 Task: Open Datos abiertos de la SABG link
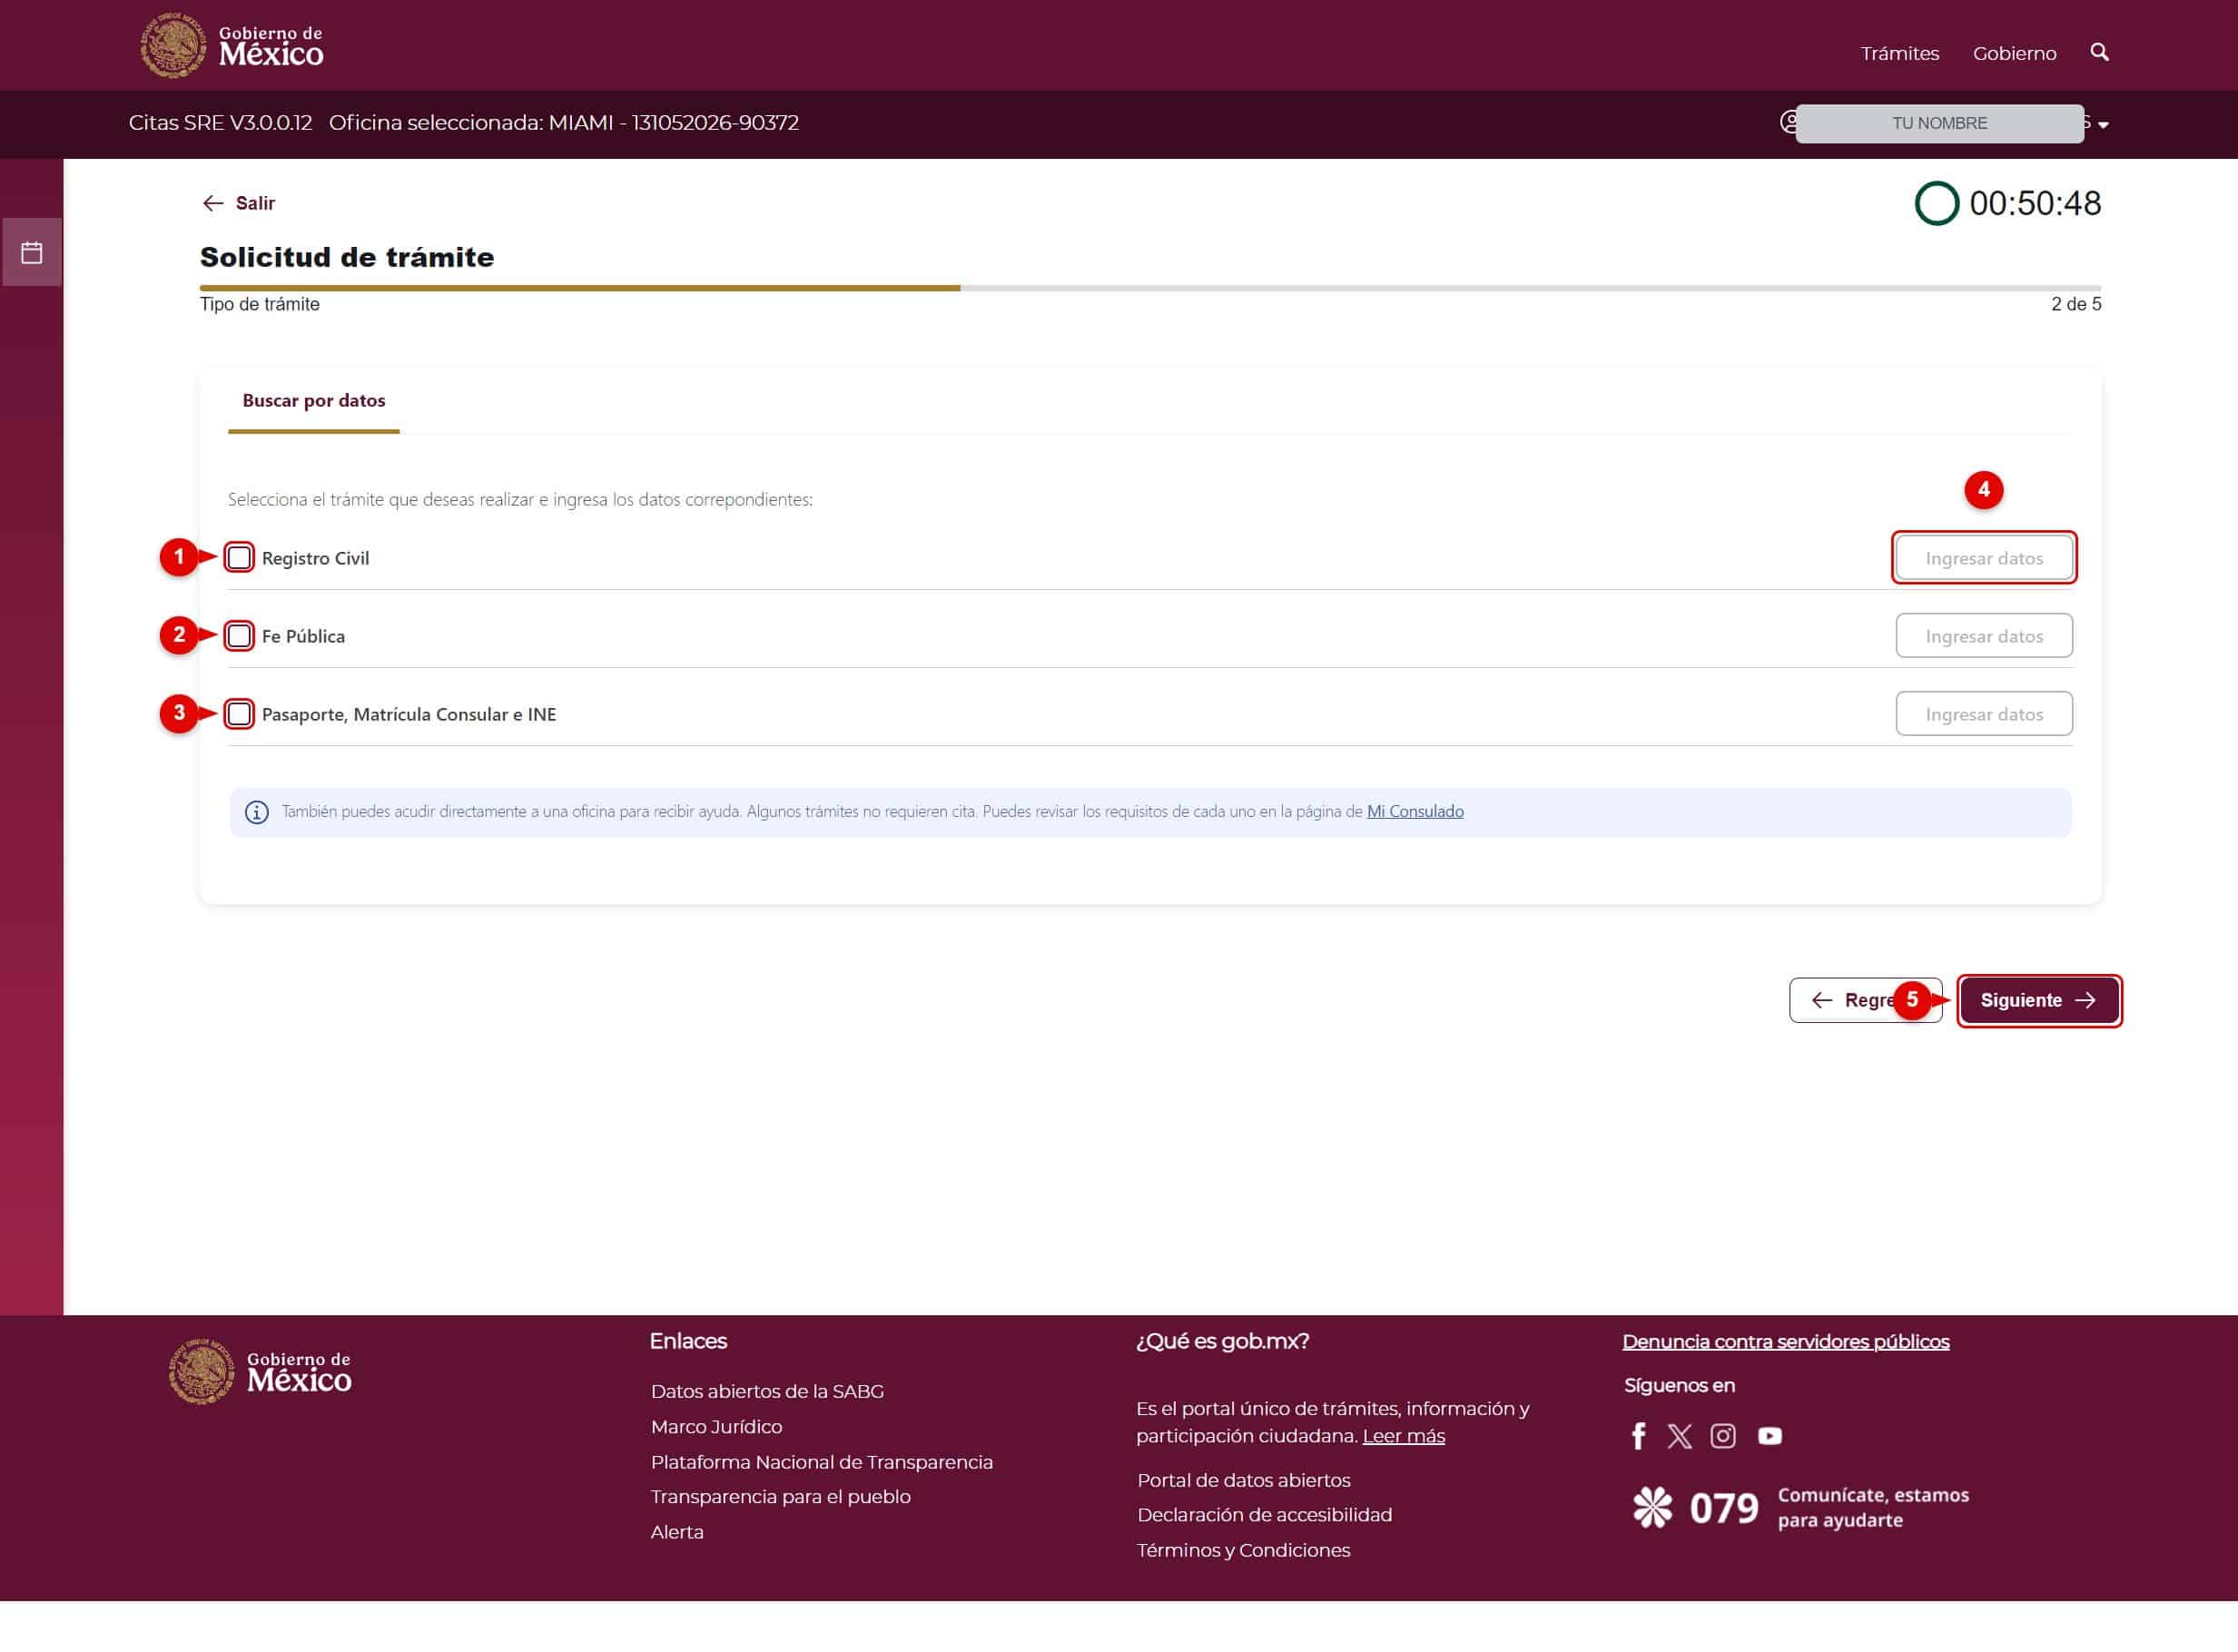tap(767, 1391)
